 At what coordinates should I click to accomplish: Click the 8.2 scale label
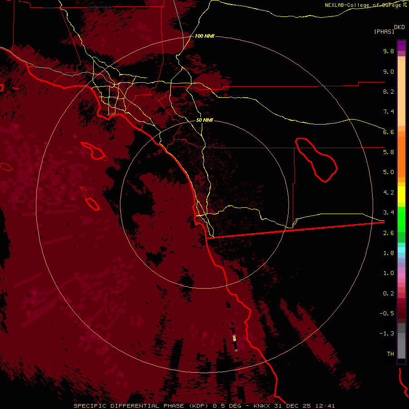pyautogui.click(x=389, y=91)
